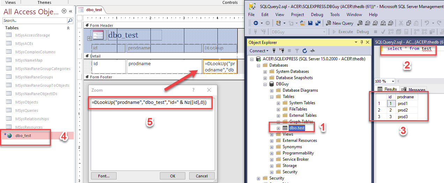Open the 100 % zoom dropdown in query editor

(x=393, y=81)
